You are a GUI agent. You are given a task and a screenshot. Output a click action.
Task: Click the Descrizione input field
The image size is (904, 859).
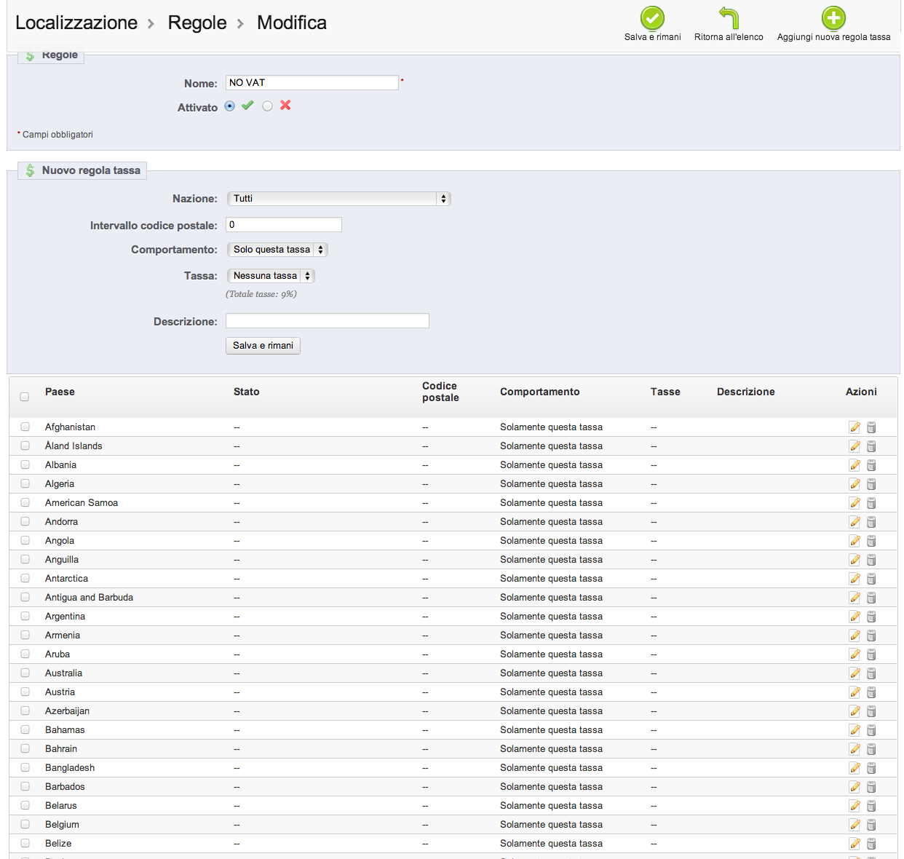click(x=328, y=321)
